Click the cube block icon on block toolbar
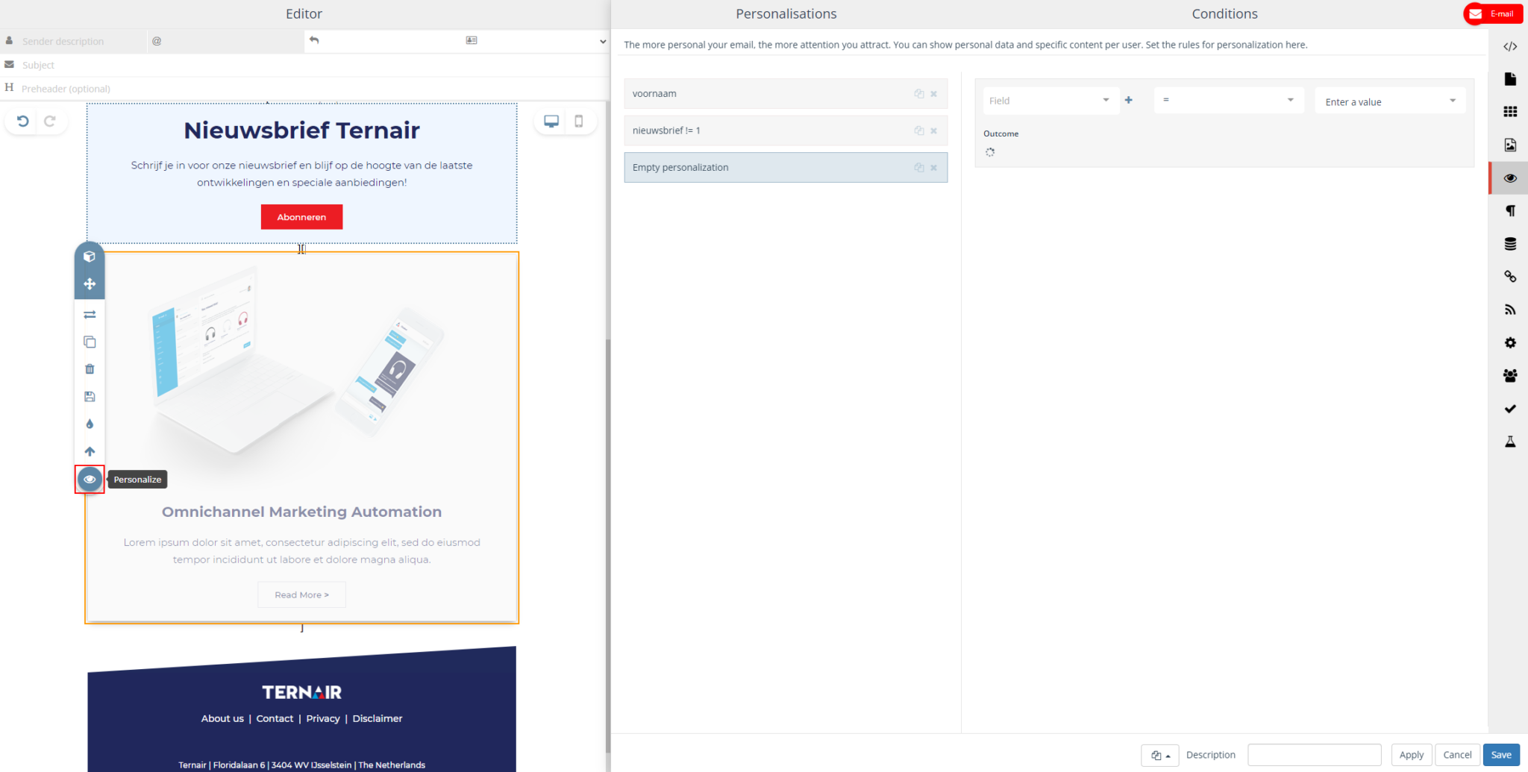The image size is (1528, 772). coord(90,257)
